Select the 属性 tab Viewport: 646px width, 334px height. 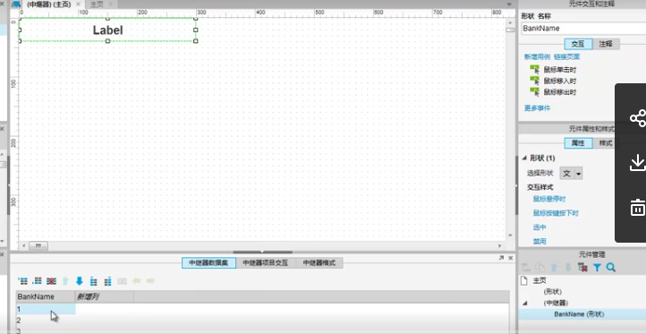578,143
